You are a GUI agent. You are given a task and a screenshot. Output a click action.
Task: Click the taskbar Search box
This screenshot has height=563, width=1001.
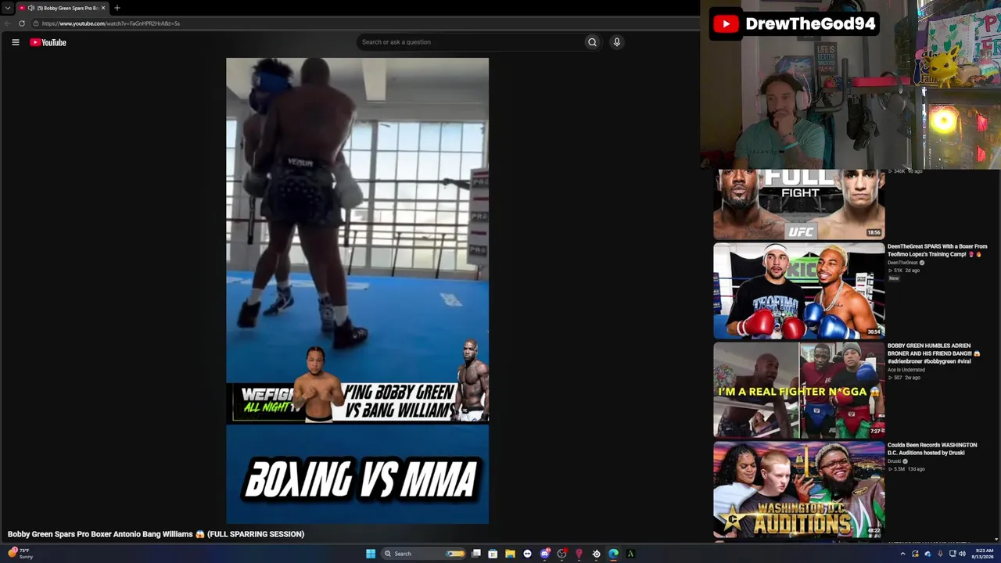pos(423,554)
